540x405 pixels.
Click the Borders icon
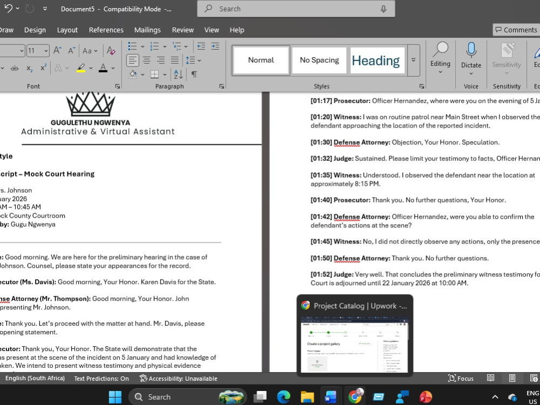154,74
